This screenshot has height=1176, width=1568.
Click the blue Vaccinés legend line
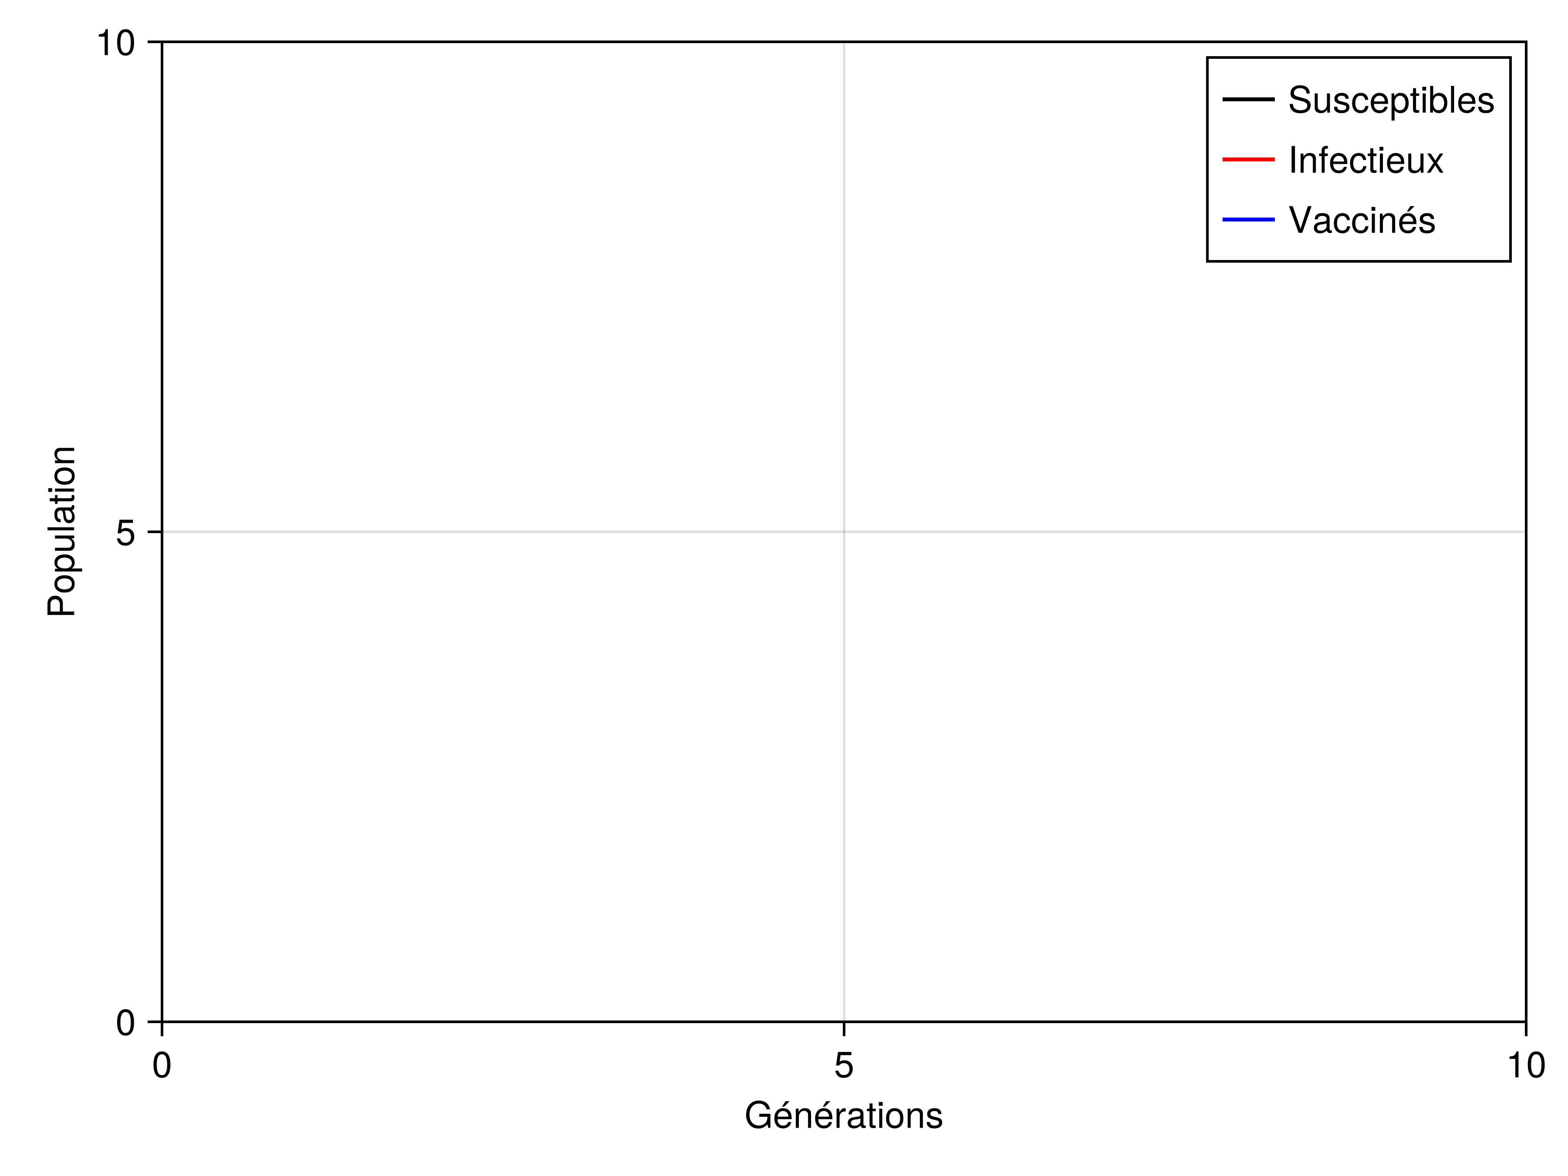pyautogui.click(x=1248, y=220)
